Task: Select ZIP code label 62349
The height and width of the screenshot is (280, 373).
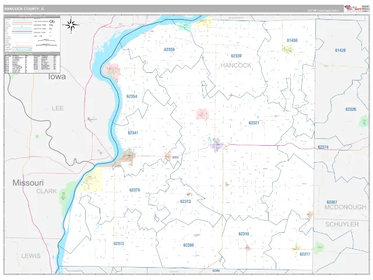Action: tap(216, 271)
